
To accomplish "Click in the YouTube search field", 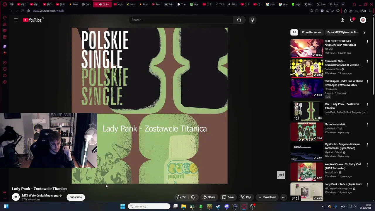I will [181, 20].
